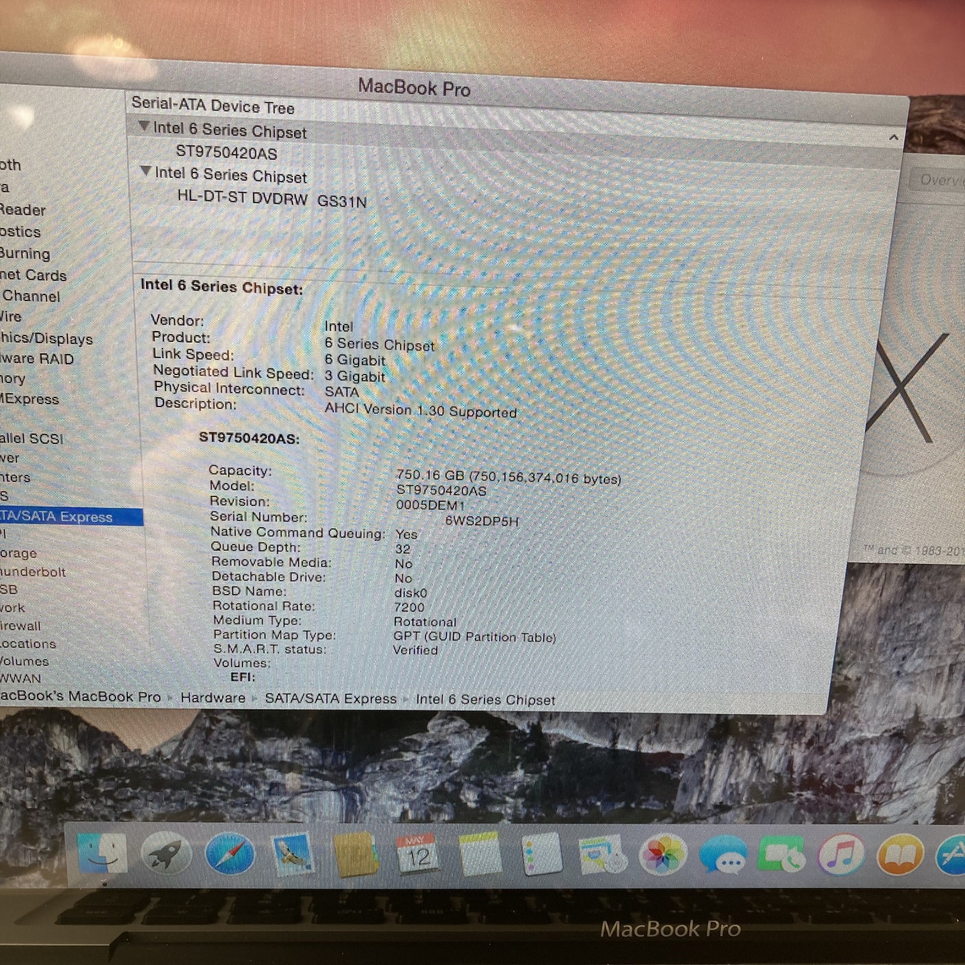The image size is (965, 965).
Task: Open Contacts book icon in Dock
Action: coord(356,855)
